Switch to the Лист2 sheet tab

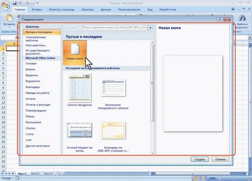pyautogui.click(x=35, y=174)
